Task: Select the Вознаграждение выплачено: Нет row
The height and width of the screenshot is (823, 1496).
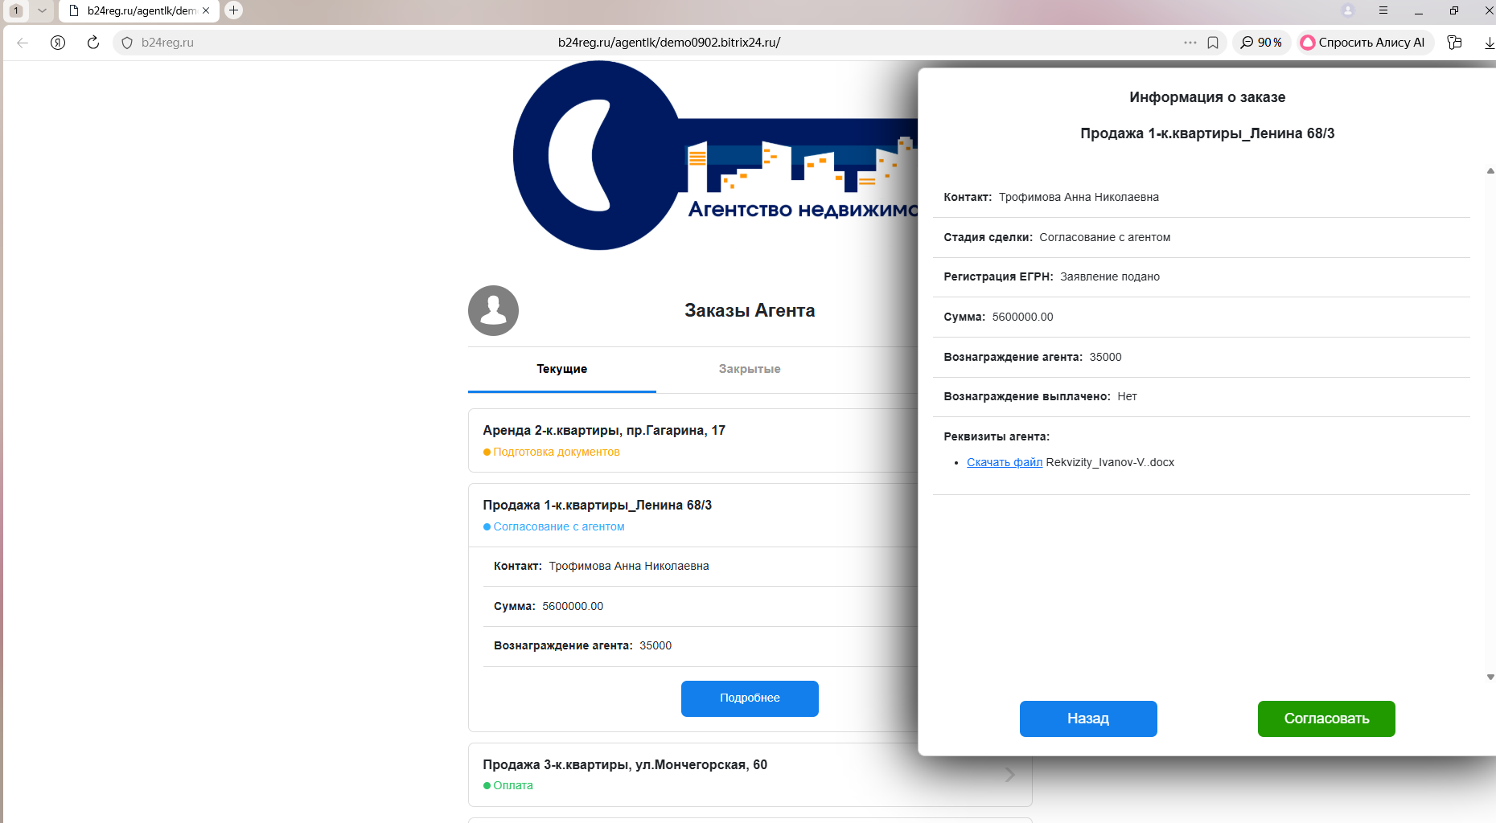Action: tap(1202, 396)
